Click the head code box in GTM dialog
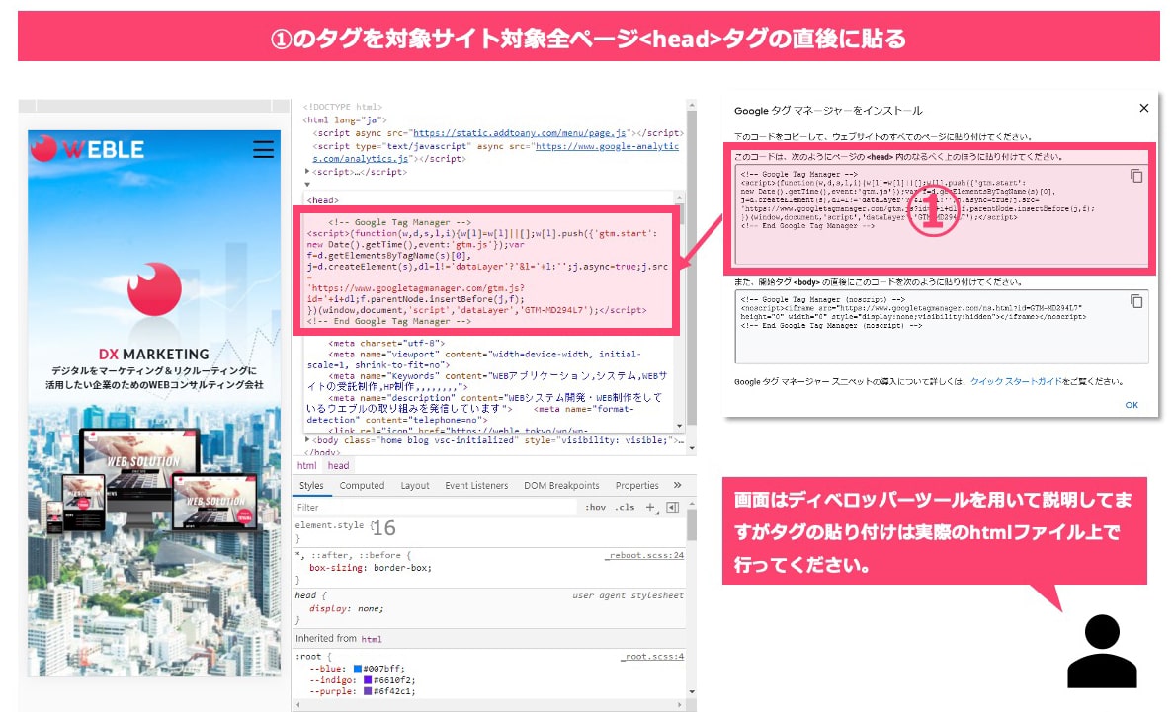Screen dimensions: 1174x712 pyautogui.click(x=941, y=214)
